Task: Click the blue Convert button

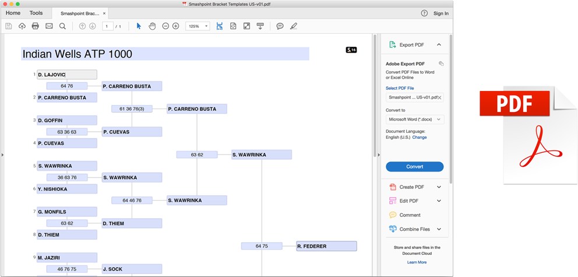Action: 414,167
